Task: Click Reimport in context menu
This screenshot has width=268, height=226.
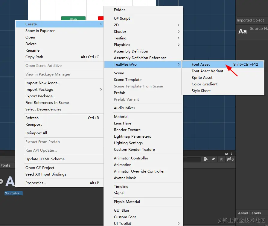Action: 60,124
